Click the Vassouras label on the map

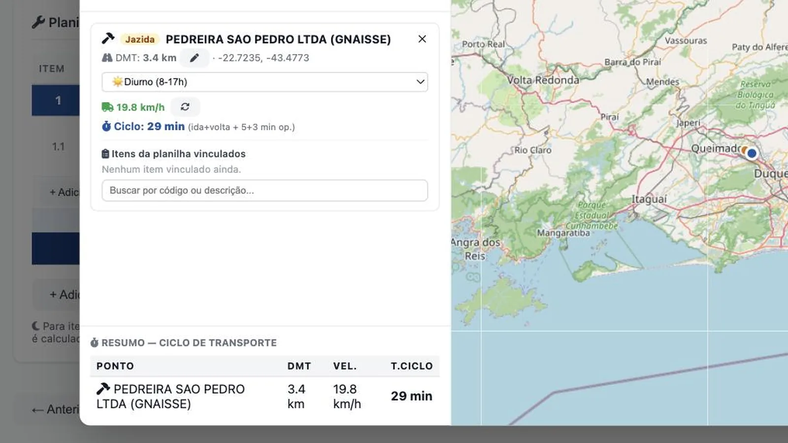pyautogui.click(x=686, y=41)
